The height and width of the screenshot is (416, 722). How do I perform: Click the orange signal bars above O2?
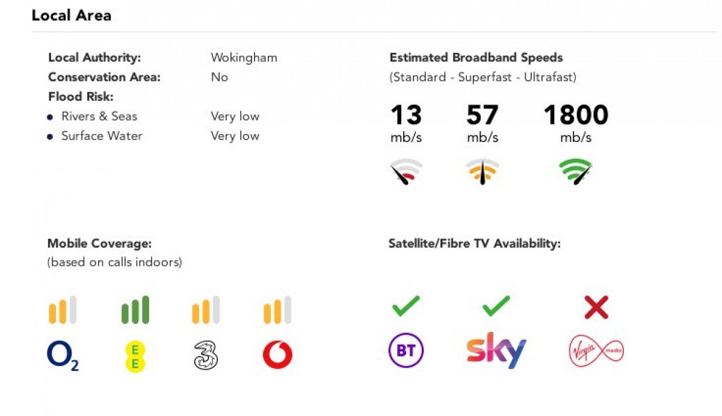(x=63, y=310)
